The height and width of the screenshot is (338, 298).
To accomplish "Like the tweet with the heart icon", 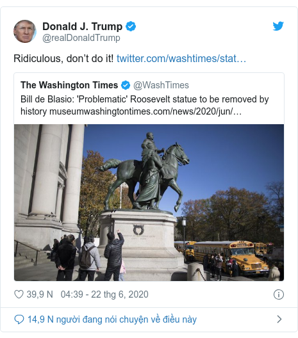I will 19,294.
